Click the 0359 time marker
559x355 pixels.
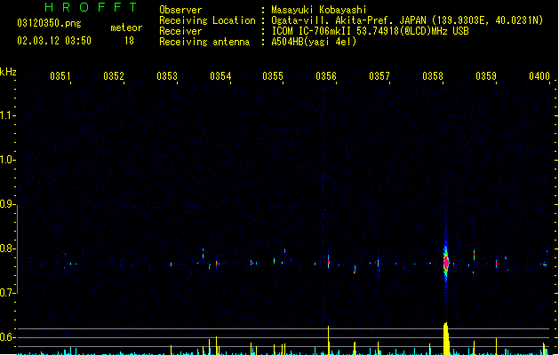(486, 76)
